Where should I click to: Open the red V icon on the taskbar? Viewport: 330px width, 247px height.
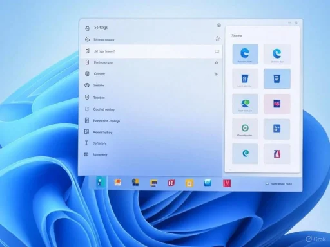[x=227, y=183]
